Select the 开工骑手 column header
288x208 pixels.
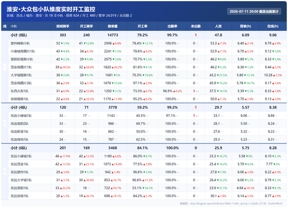pyautogui.click(x=86, y=26)
